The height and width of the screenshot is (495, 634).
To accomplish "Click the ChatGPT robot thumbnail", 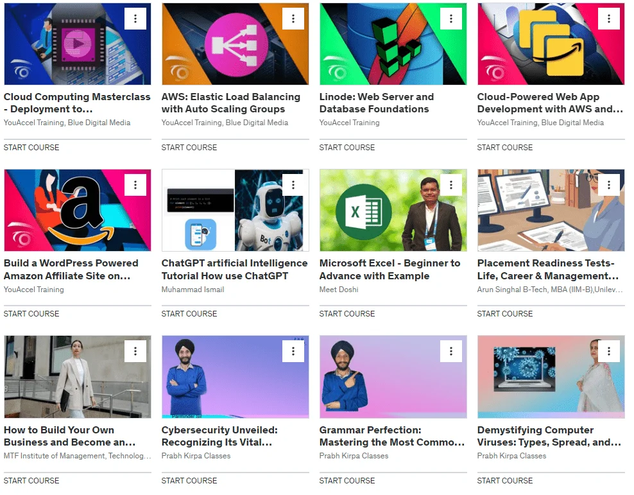I will tap(236, 211).
